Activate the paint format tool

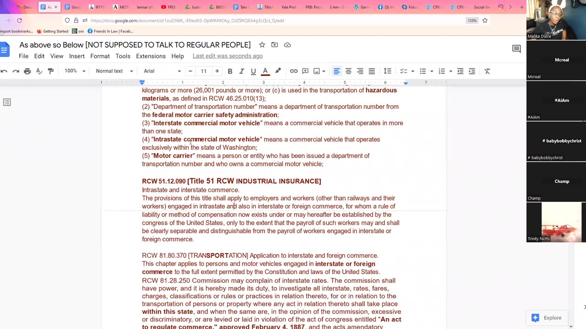(x=51, y=71)
